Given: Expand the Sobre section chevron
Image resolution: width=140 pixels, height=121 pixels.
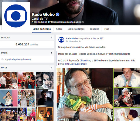Looking at the screenshot, I should click(x=51, y=53).
